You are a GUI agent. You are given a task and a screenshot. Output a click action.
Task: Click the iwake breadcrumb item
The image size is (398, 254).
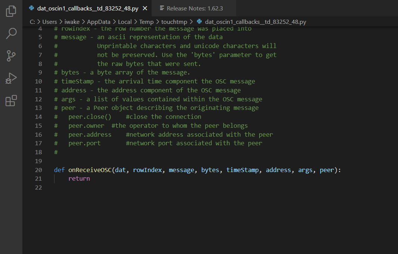point(72,22)
